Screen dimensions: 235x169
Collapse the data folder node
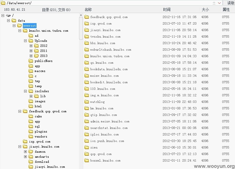click(x=8, y=20)
